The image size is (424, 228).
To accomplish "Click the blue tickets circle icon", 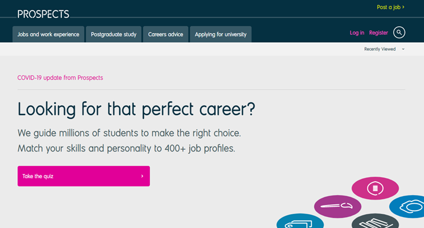I will pos(300,221).
